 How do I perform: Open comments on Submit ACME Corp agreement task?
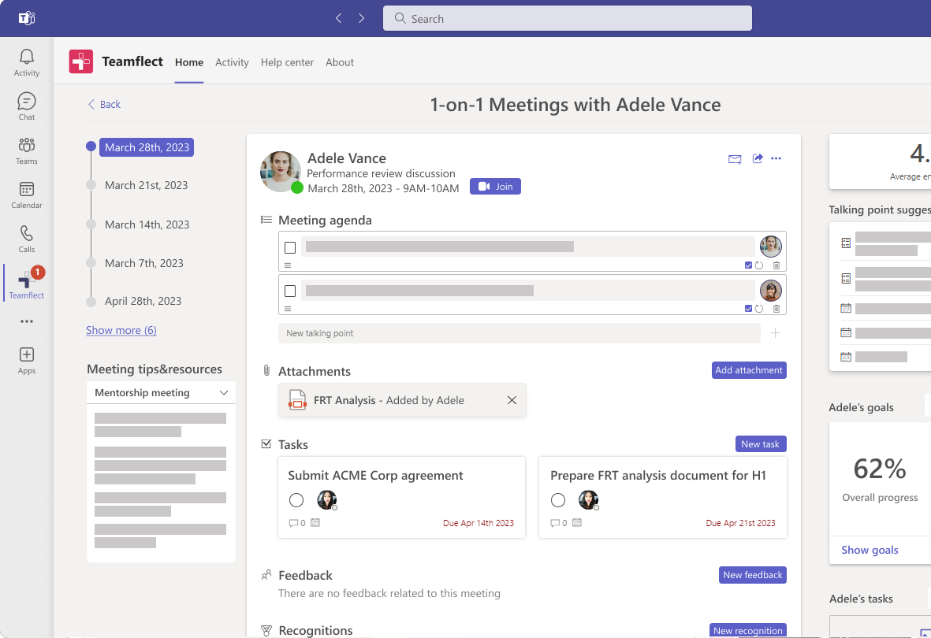(x=292, y=522)
